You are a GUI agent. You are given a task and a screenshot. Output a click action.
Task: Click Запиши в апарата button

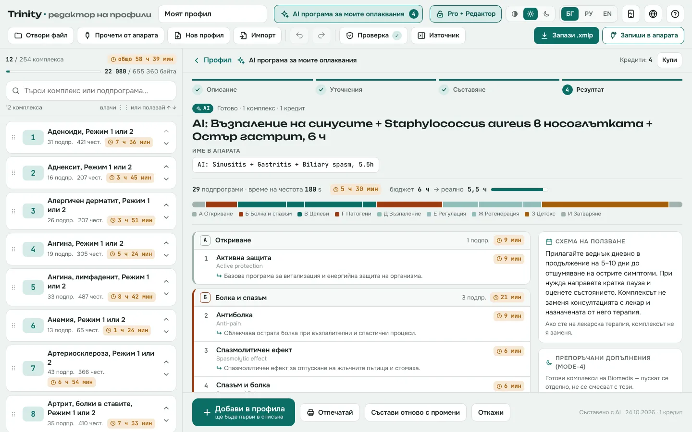[643, 36]
